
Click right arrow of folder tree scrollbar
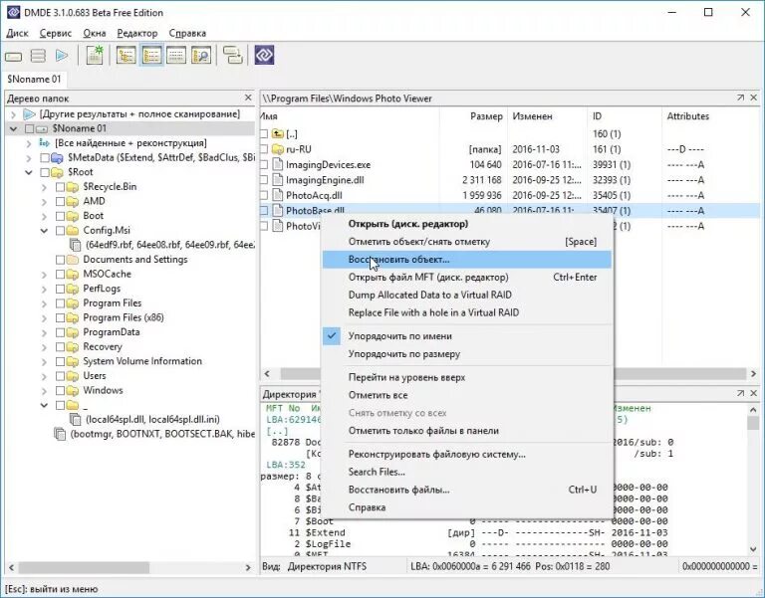click(x=248, y=568)
